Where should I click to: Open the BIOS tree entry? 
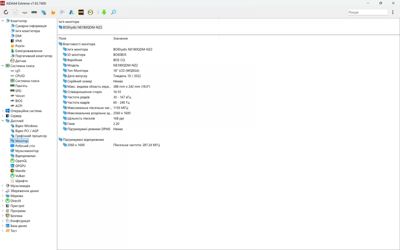(x=19, y=101)
